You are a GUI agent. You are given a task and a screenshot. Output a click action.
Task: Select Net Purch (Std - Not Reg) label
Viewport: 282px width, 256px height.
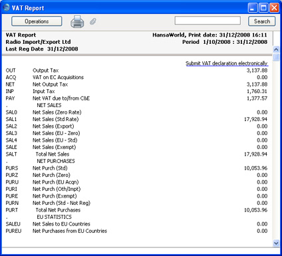61,203
